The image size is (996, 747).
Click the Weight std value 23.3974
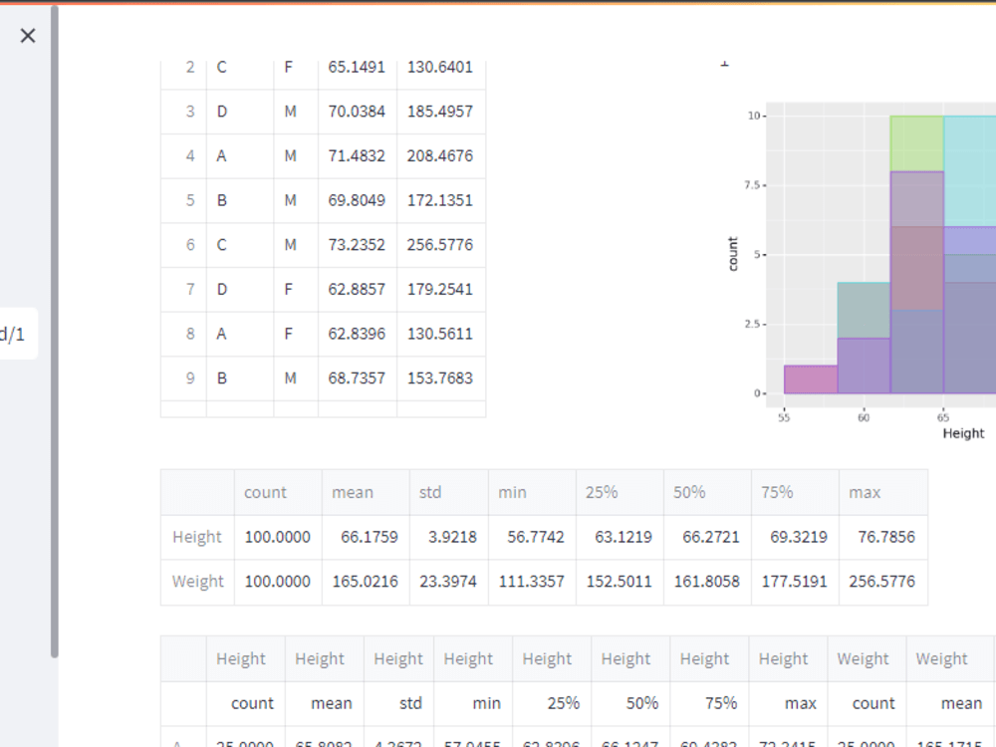point(448,582)
